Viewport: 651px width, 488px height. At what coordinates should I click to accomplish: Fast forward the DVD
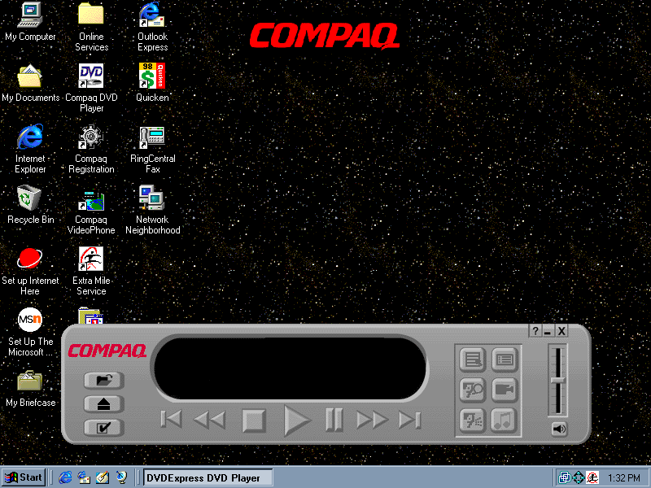[373, 420]
